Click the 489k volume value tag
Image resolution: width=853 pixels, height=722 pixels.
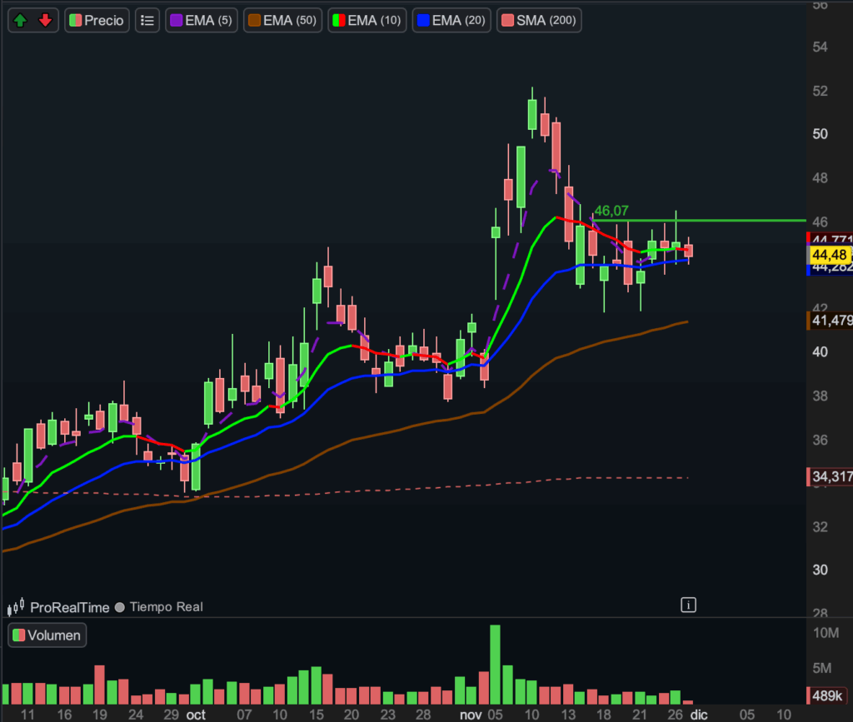830,697
